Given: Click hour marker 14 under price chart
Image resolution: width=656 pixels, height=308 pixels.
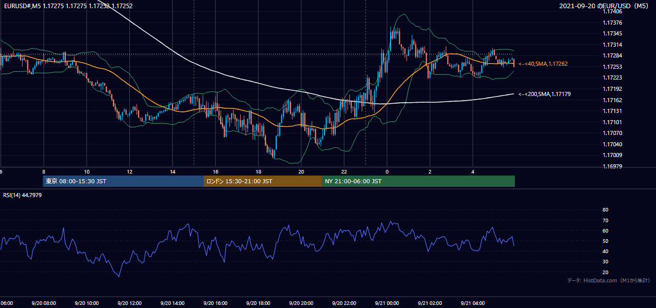Looking at the screenshot, I should pos(172,172).
